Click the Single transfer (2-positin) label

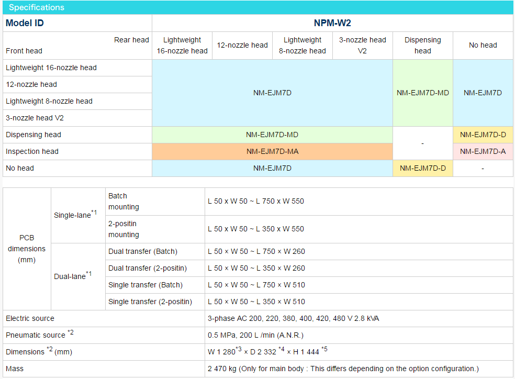tap(150, 302)
